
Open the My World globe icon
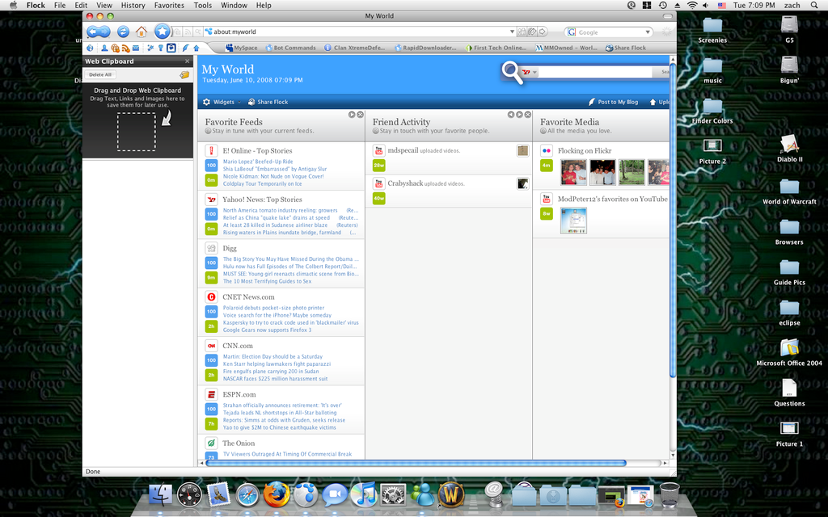[91, 48]
